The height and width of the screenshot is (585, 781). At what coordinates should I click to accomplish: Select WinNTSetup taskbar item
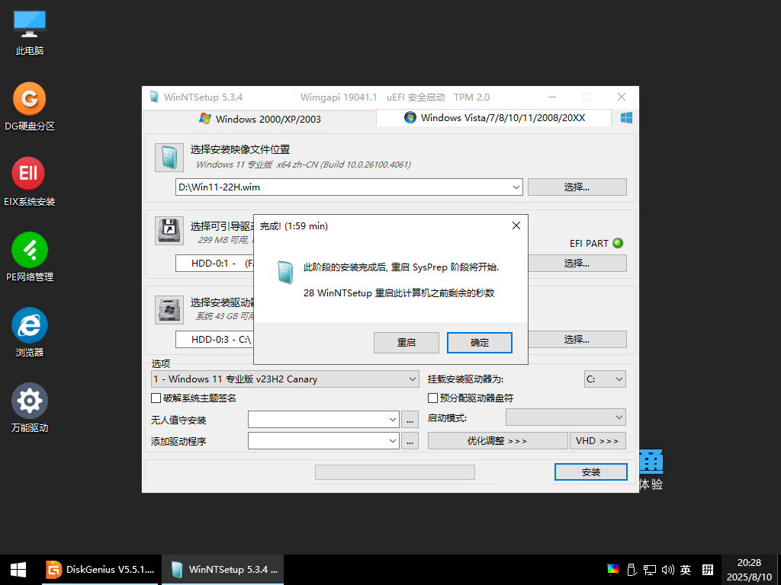[223, 570]
